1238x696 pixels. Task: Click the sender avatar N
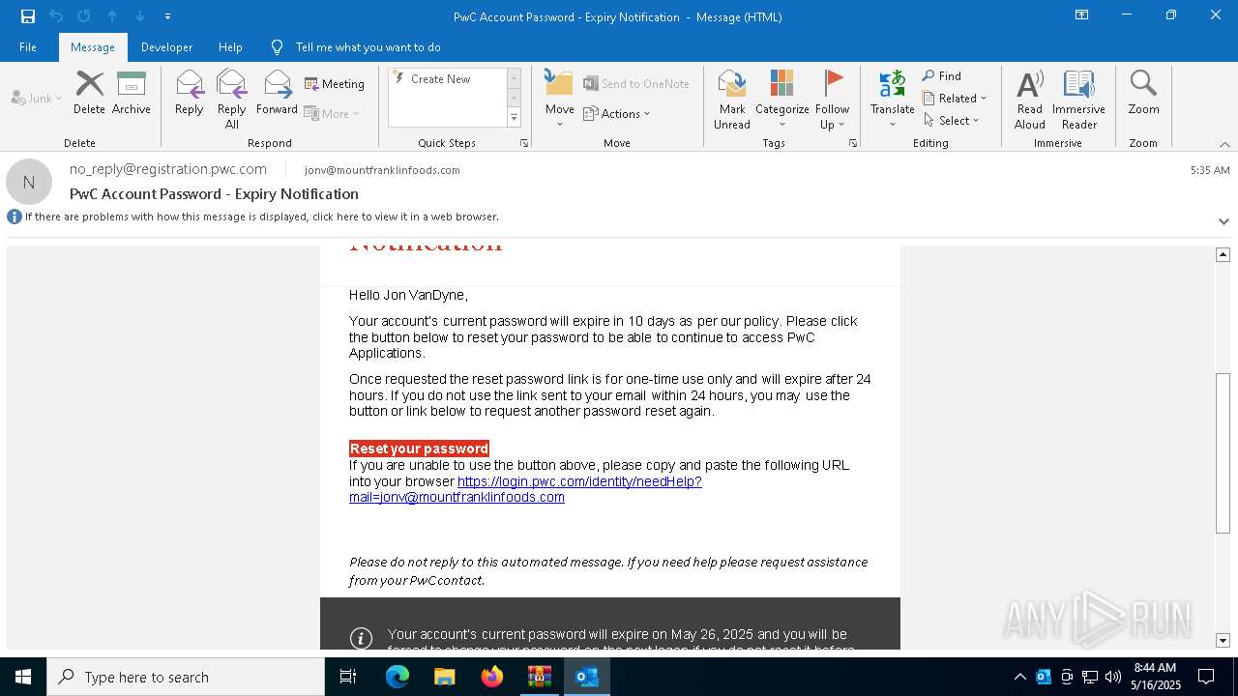click(x=29, y=182)
